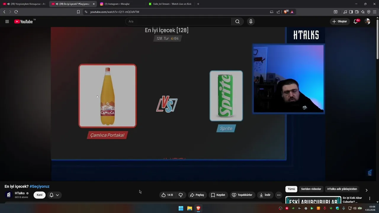Show more filter chips with right arrow
The height and width of the screenshot is (213, 379).
pos(367,190)
